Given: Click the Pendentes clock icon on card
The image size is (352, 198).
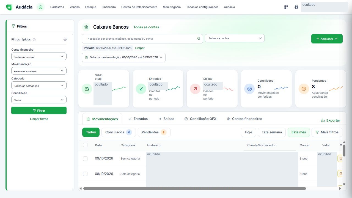Looking at the screenshot, I should [304, 89].
